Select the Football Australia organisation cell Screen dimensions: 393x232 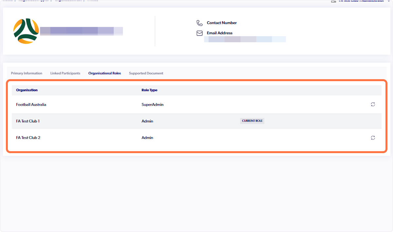(31, 105)
